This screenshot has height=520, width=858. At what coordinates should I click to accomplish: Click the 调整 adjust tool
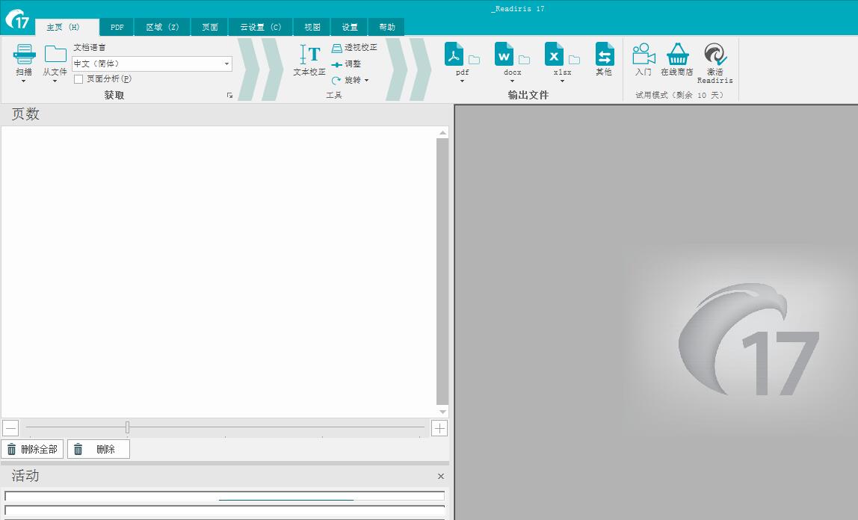click(346, 64)
